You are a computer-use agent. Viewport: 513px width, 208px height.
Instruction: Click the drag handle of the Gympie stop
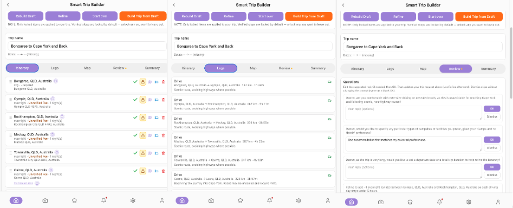point(10,99)
